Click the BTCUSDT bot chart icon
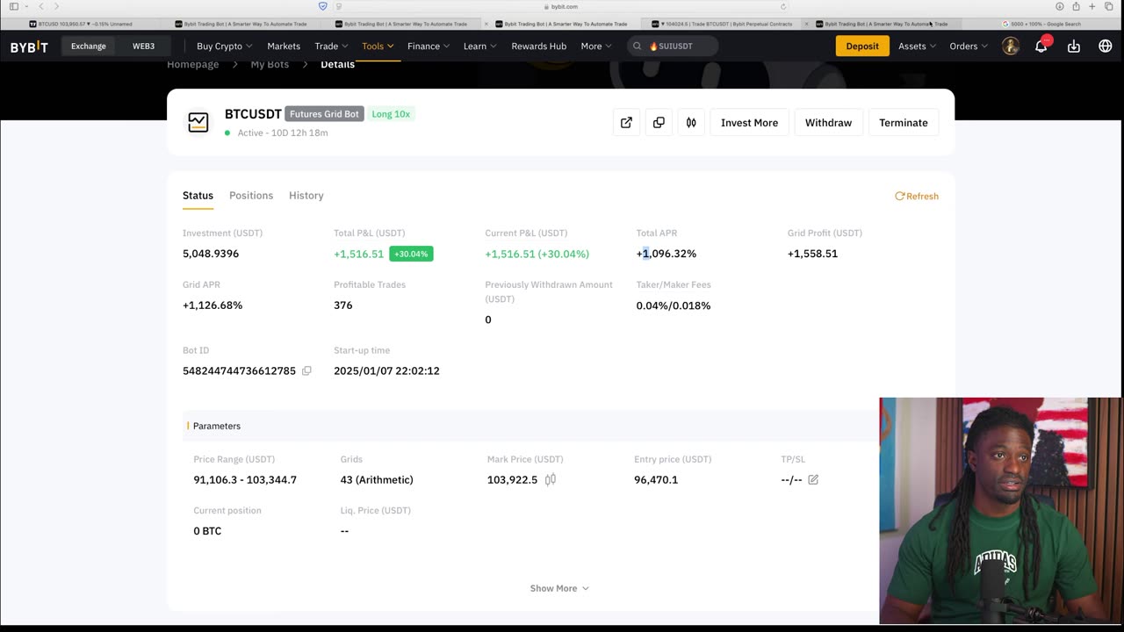 [x=198, y=123]
